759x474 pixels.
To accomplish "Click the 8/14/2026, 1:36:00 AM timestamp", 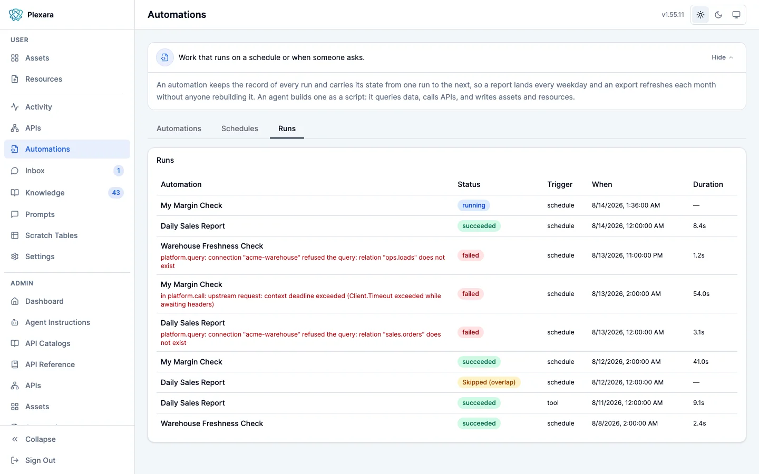I will (x=626, y=205).
